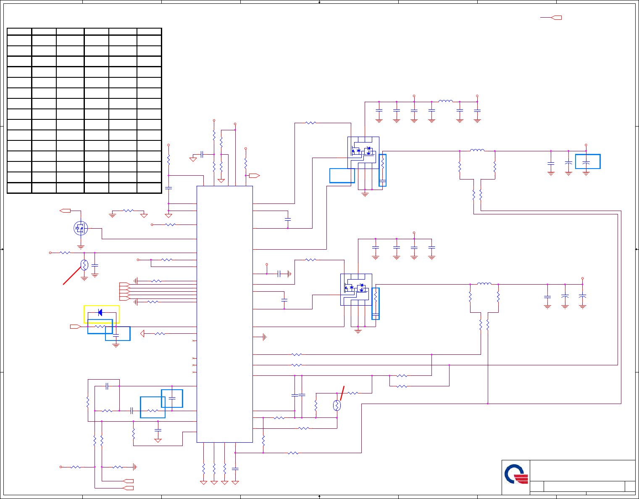Image resolution: width=639 pixels, height=499 pixels.
Task: Click the empty bordered table grid
Action: tap(84, 111)
